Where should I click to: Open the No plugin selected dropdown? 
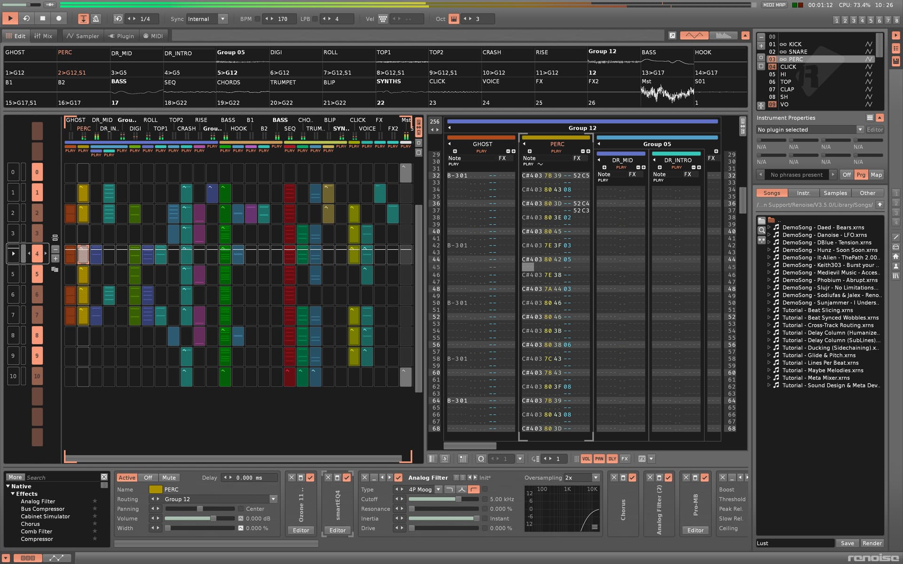tap(810, 130)
